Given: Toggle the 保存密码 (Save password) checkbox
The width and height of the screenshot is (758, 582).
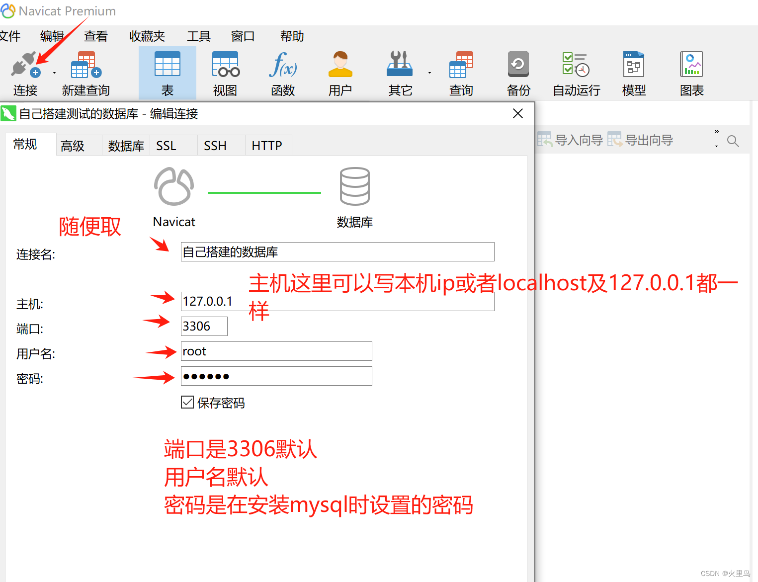Looking at the screenshot, I should tap(187, 402).
